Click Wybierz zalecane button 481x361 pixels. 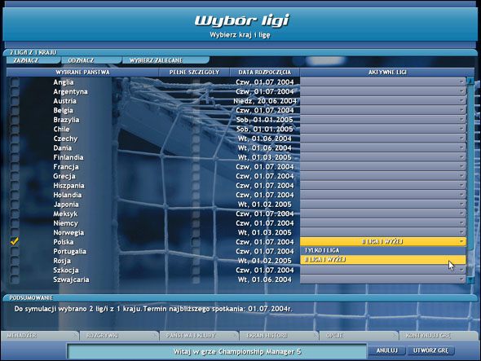point(165,60)
